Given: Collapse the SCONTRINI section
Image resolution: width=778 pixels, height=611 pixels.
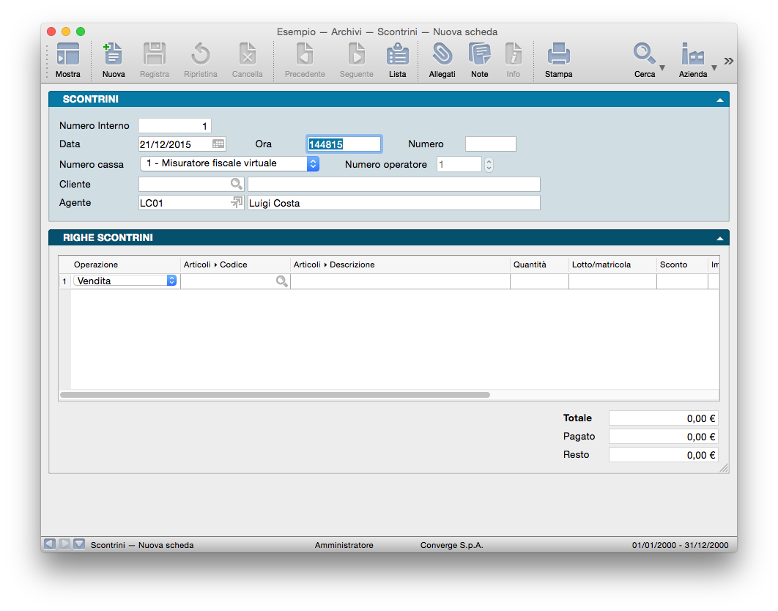Looking at the screenshot, I should [x=719, y=100].
